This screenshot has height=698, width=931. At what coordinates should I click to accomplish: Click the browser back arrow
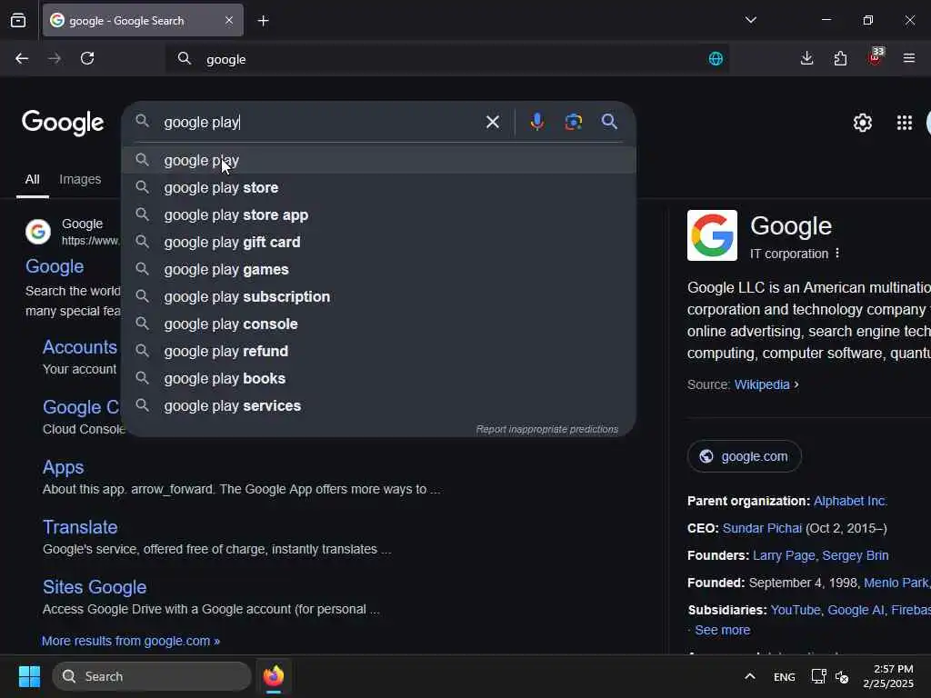click(22, 58)
